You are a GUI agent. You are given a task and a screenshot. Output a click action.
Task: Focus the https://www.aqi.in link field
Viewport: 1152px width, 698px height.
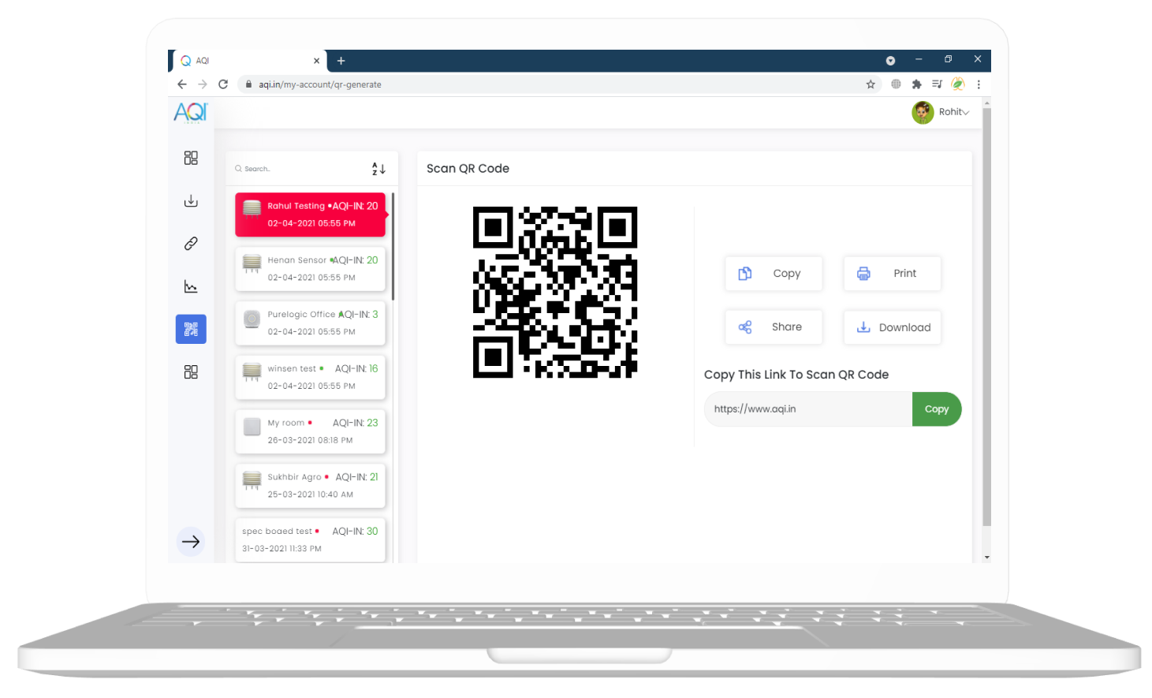[808, 409]
